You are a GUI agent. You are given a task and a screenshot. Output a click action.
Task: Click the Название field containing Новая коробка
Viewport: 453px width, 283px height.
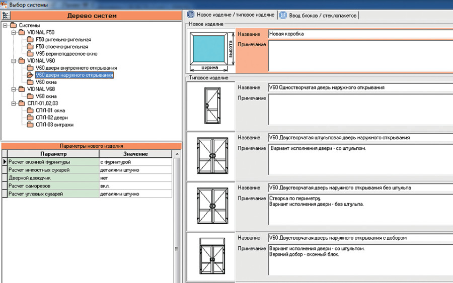360,34
